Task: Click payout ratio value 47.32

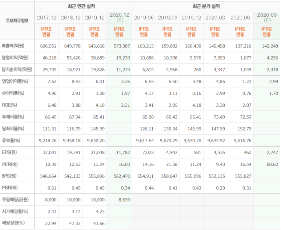Action: (75, 223)
